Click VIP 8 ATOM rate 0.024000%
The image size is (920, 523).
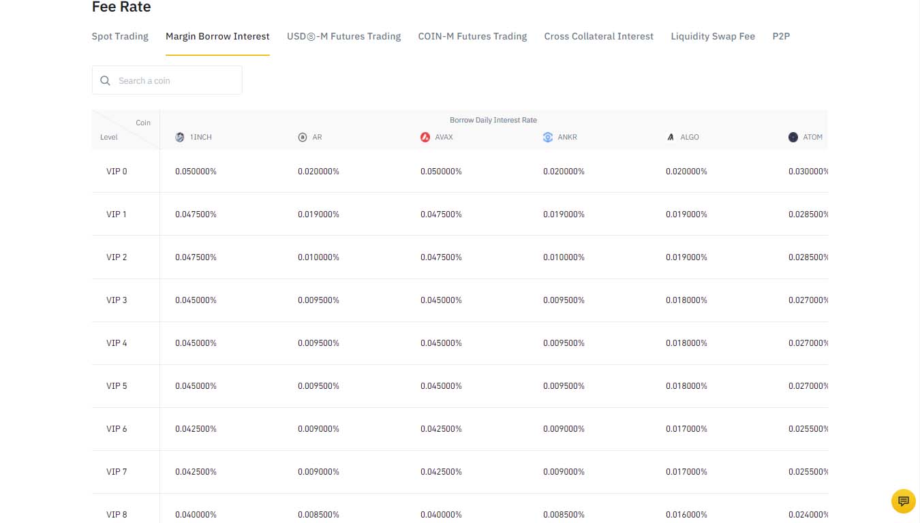[808, 515]
